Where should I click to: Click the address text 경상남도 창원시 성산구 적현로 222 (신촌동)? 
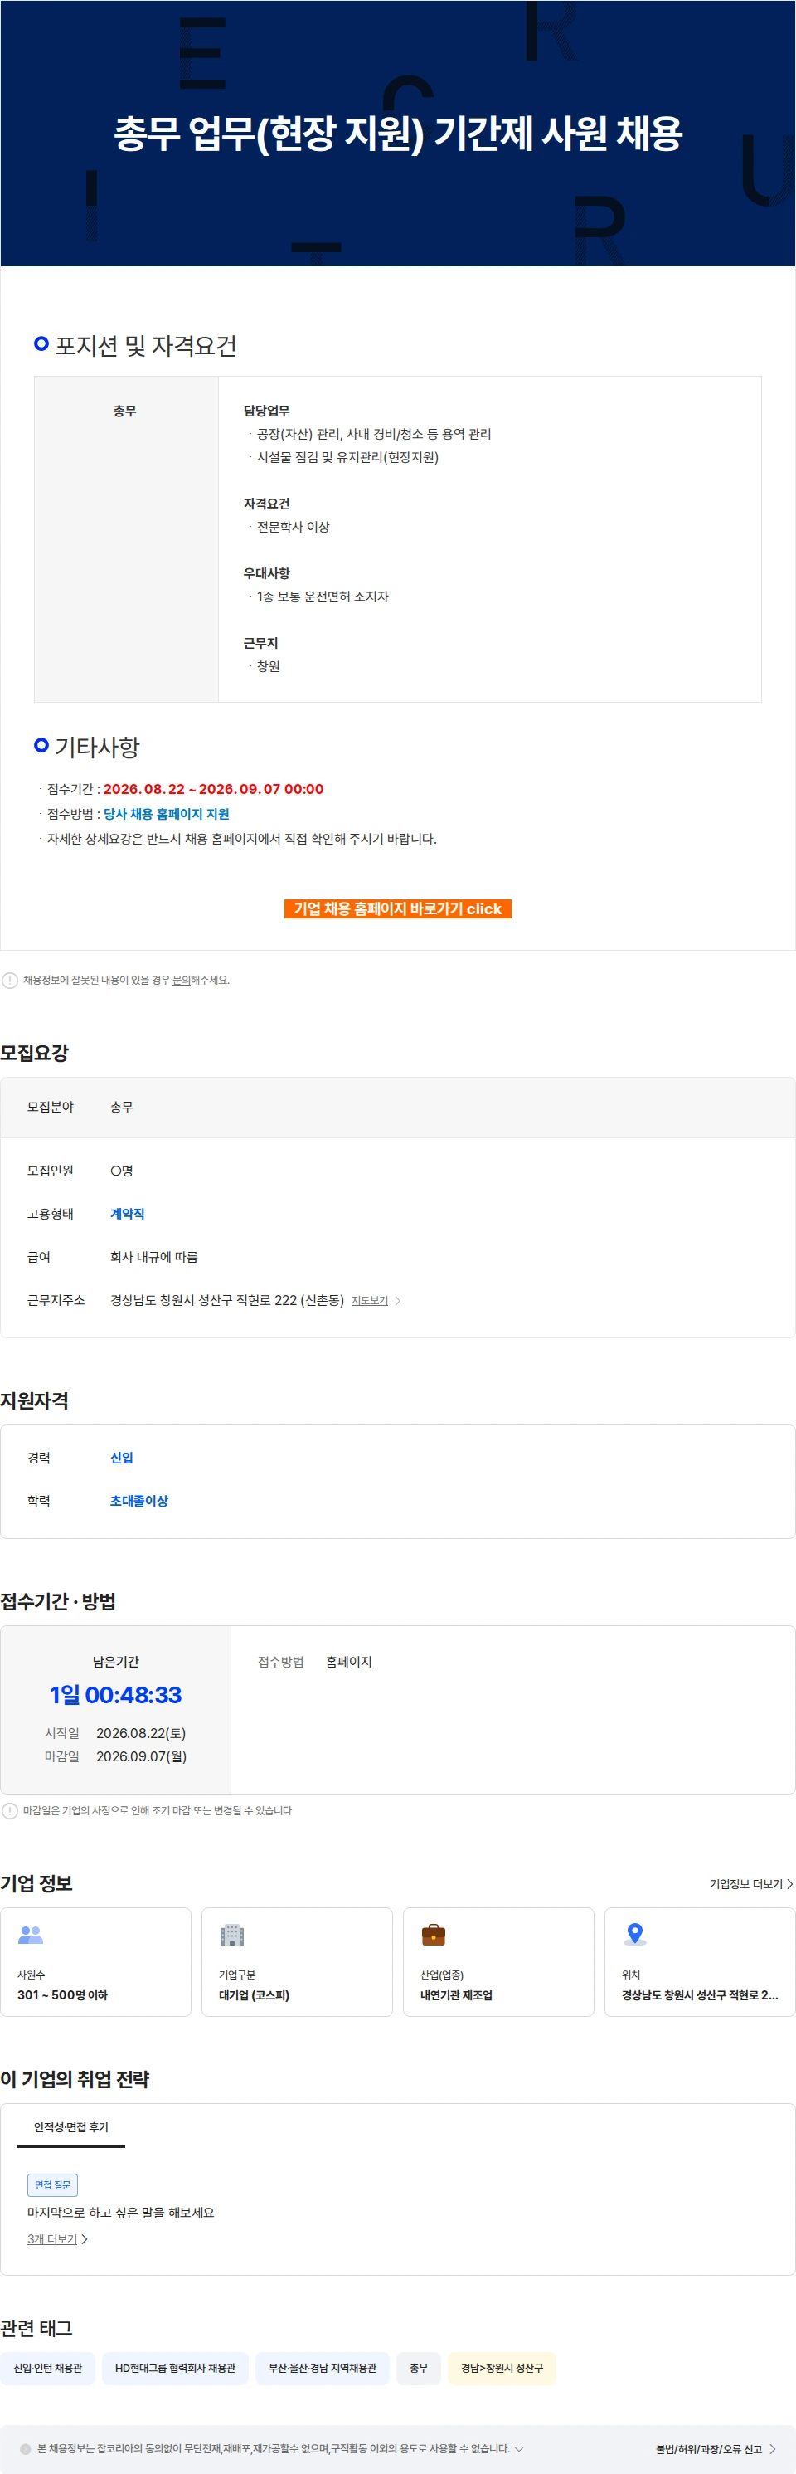coord(226,1300)
